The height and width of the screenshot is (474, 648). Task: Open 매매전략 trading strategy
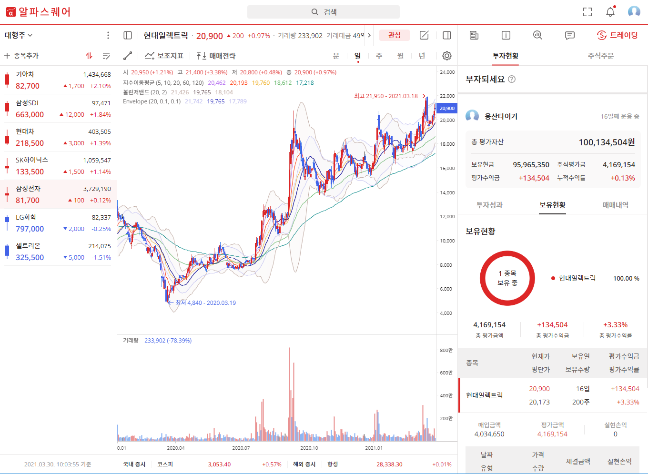(x=216, y=56)
